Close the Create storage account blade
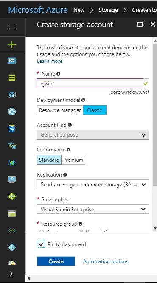The height and width of the screenshot is (283, 157). click(x=153, y=24)
